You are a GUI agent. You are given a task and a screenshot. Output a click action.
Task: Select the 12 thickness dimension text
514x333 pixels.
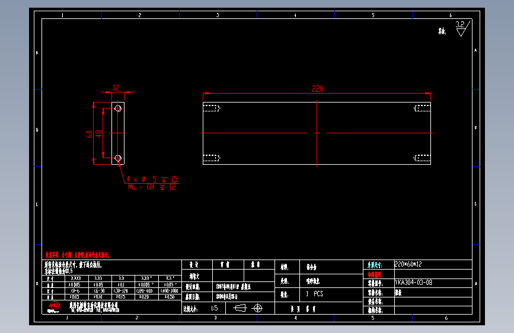pyautogui.click(x=116, y=88)
